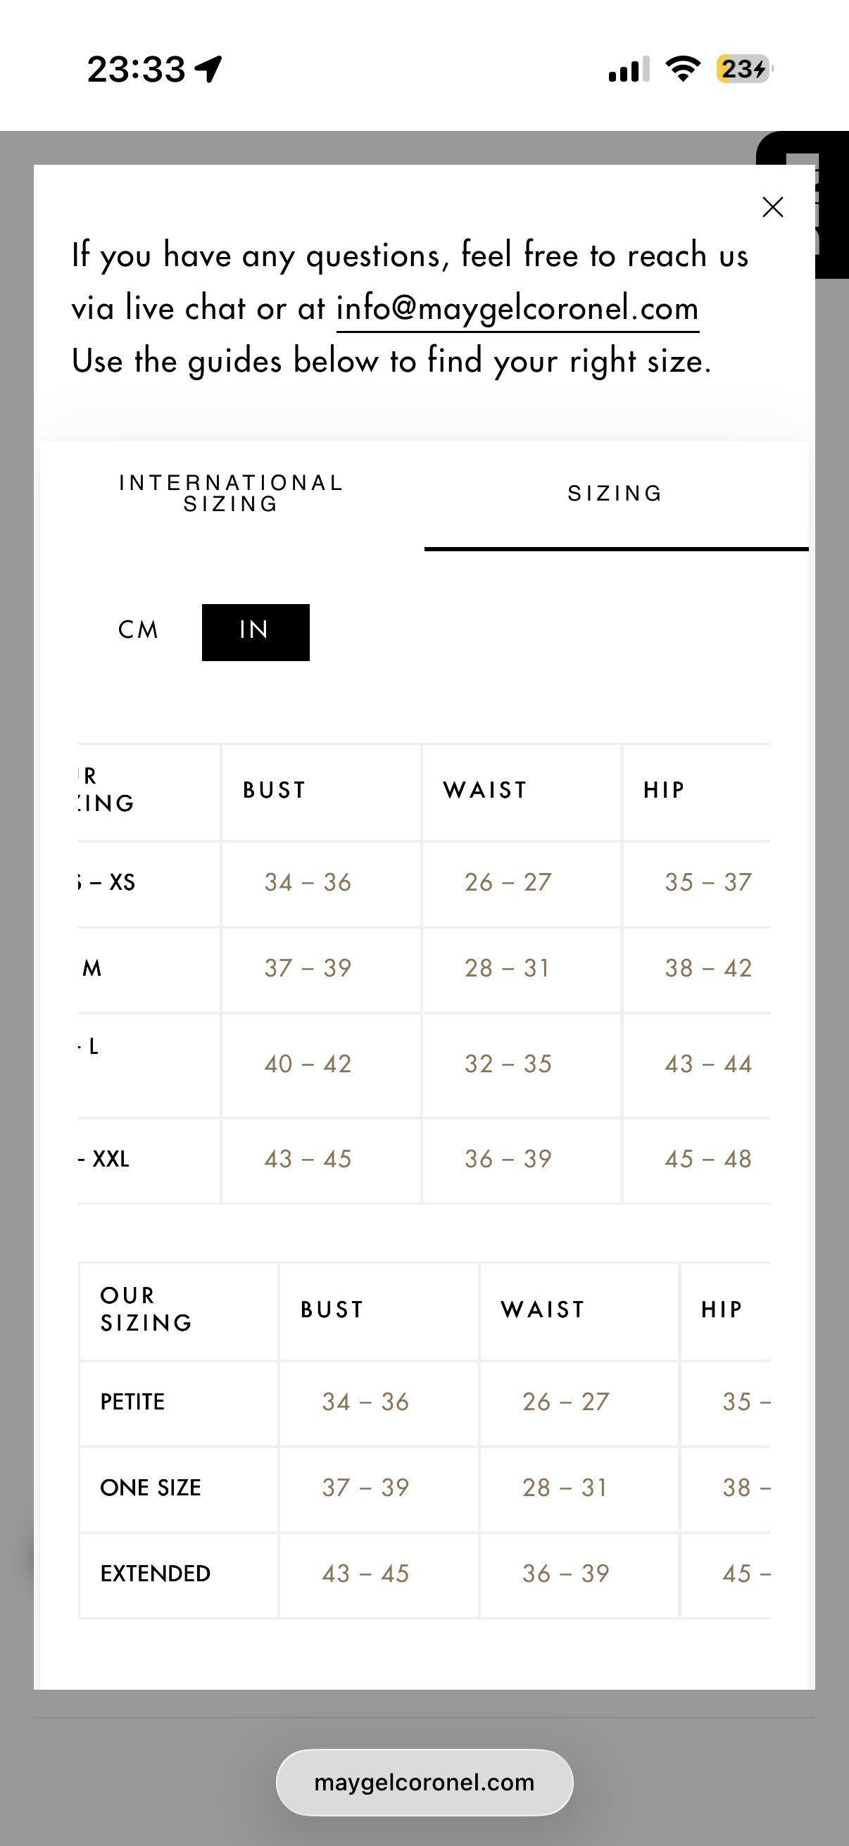Select the IN unit button

(x=256, y=632)
